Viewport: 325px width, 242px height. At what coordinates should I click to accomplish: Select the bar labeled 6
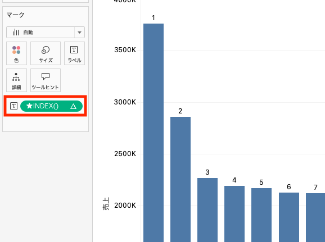(x=288, y=217)
